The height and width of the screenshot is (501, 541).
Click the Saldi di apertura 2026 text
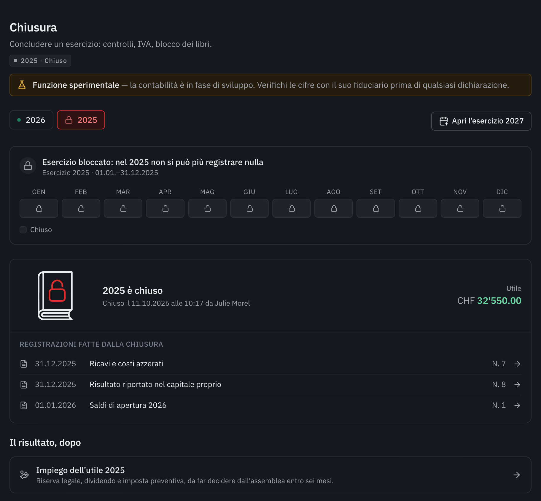click(128, 405)
